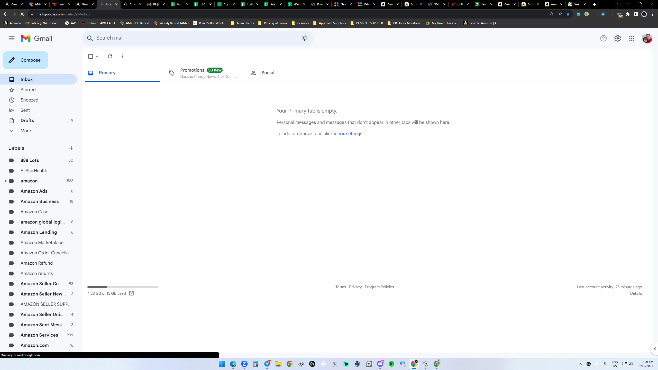Expand the amazon label sublabels
The width and height of the screenshot is (658, 370).
coord(6,181)
